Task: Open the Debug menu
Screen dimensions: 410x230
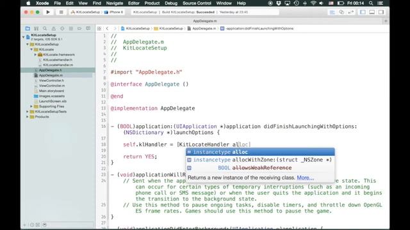Action: click(x=171, y=3)
